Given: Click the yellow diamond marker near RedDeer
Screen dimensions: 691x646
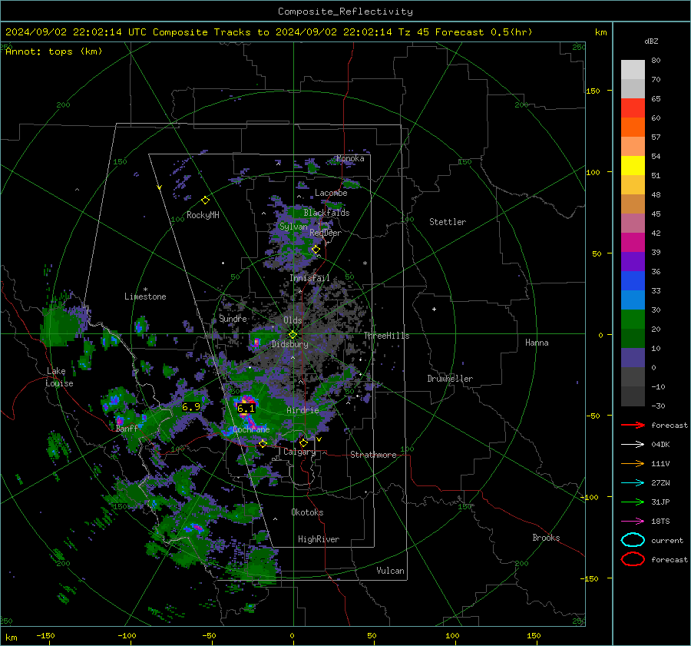Looking at the screenshot, I should tap(316, 250).
